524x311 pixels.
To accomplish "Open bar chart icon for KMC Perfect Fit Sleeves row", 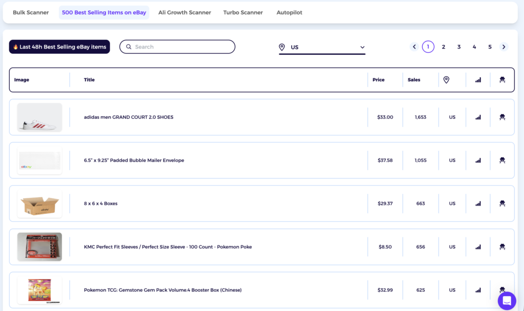I will (478, 247).
